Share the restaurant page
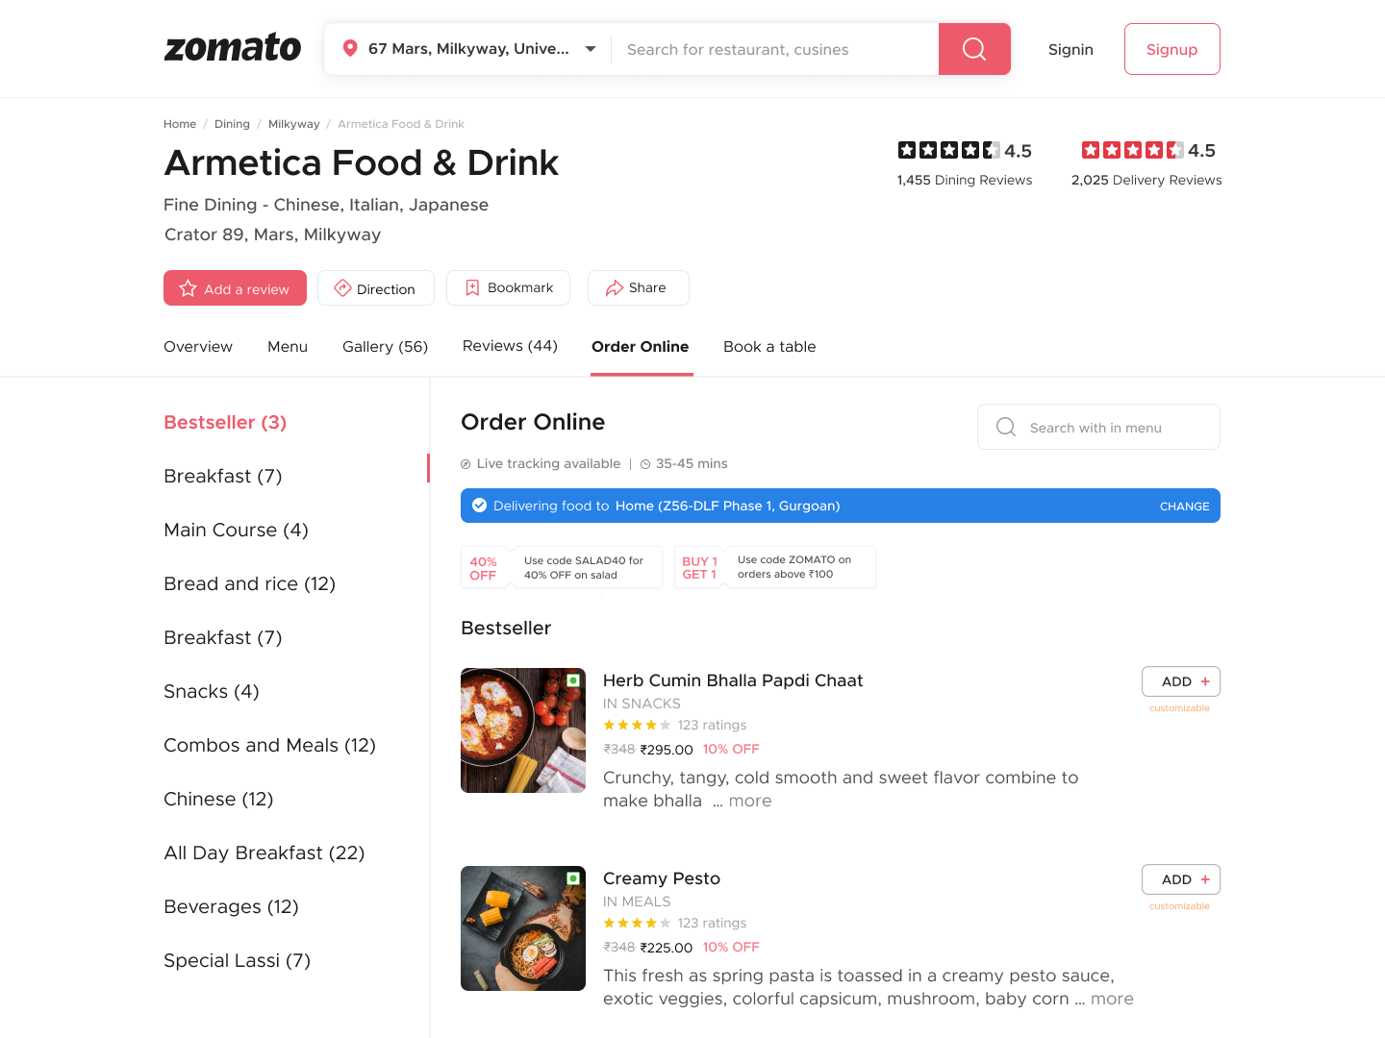This screenshot has width=1385, height=1038. pos(638,288)
